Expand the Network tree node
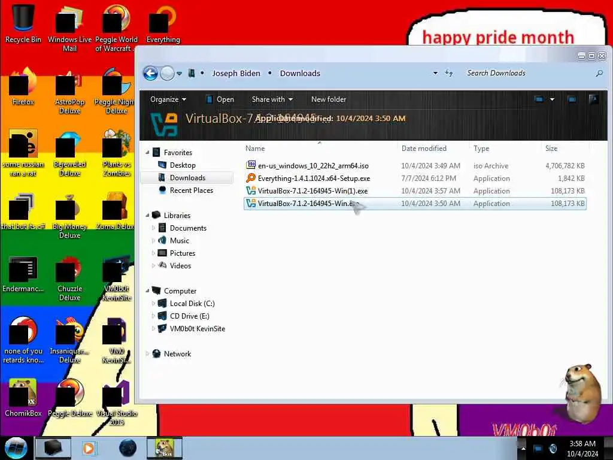 pyautogui.click(x=147, y=354)
